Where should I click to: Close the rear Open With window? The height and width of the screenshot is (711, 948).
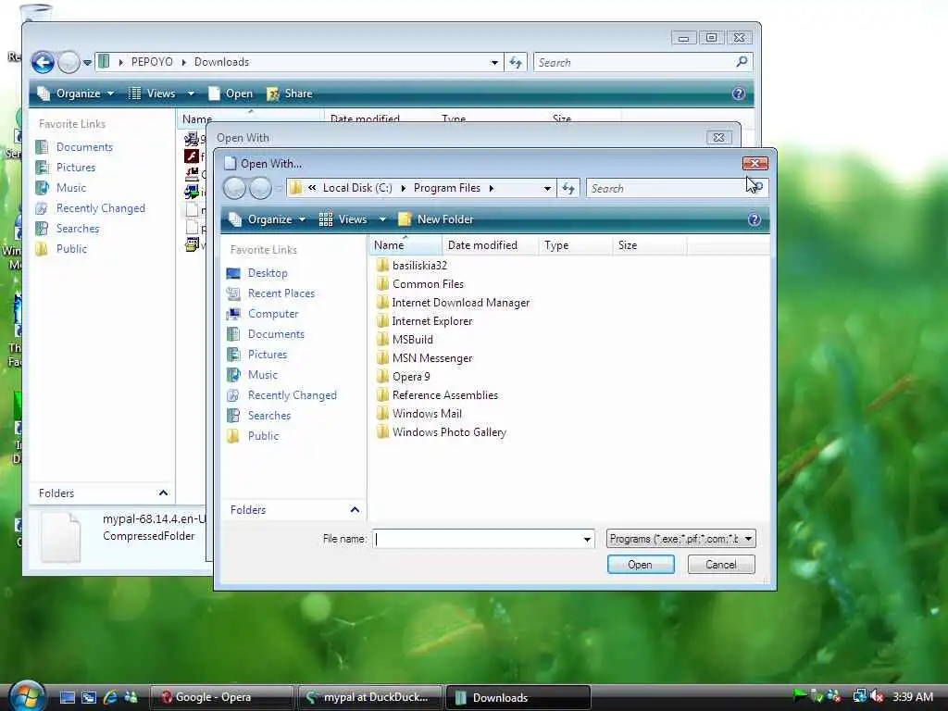coord(718,138)
